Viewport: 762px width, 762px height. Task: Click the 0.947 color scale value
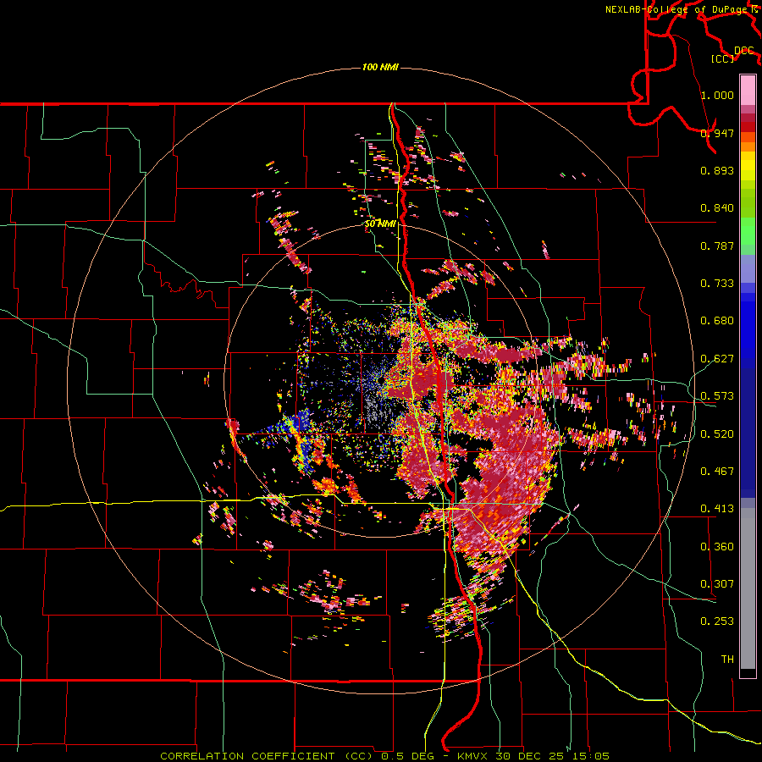pyautogui.click(x=717, y=133)
